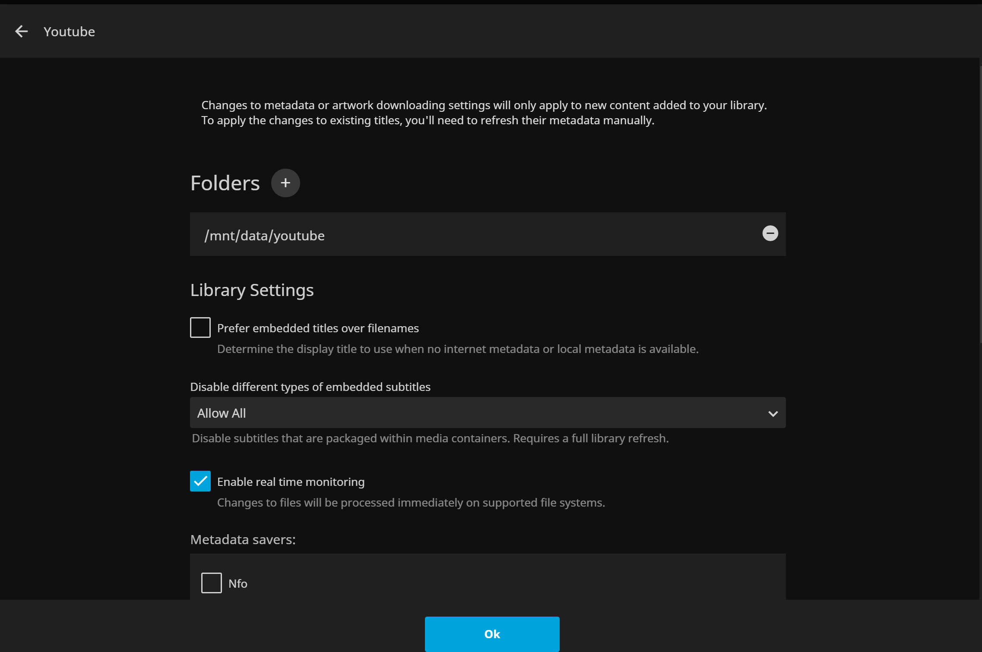This screenshot has width=982, height=652.
Task: Click the Library Settings heading
Action: click(x=252, y=290)
